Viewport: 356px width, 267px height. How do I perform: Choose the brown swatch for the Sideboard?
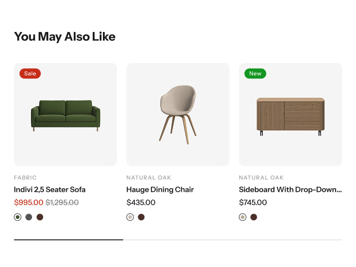pos(254,217)
